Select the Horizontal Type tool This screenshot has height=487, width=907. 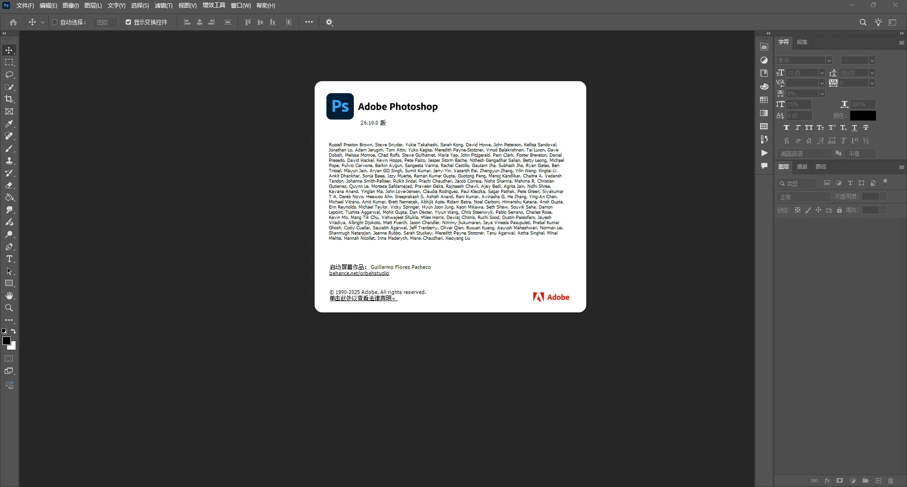point(9,259)
